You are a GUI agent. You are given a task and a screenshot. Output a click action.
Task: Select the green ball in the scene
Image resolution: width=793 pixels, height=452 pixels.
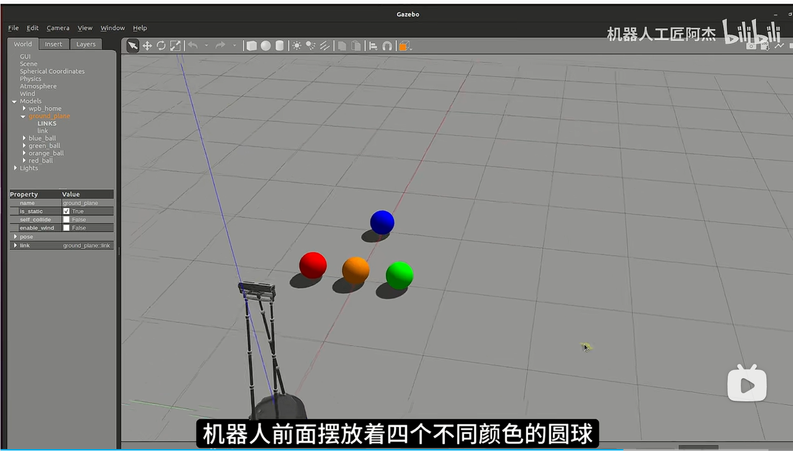(400, 275)
